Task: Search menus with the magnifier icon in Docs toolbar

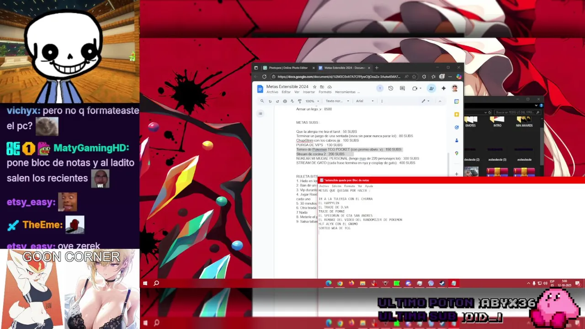Action: click(262, 101)
